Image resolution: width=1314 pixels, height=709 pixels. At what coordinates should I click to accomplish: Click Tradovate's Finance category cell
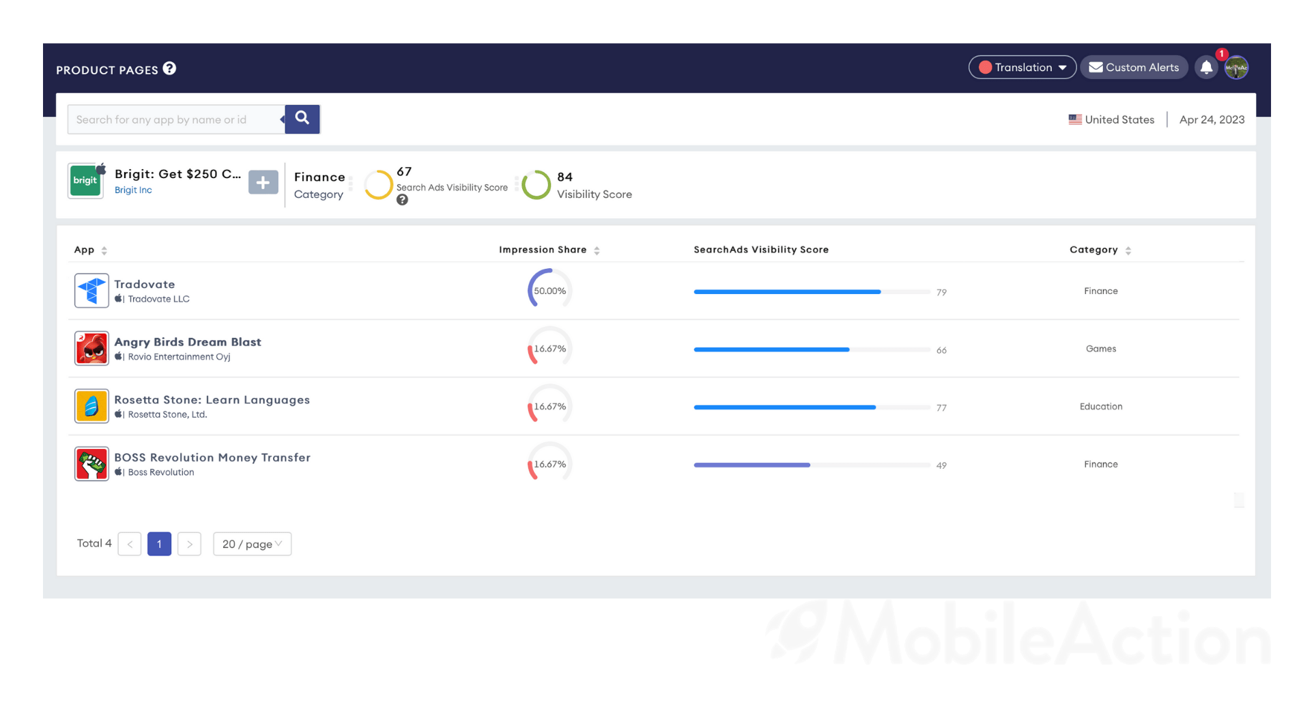click(1100, 291)
